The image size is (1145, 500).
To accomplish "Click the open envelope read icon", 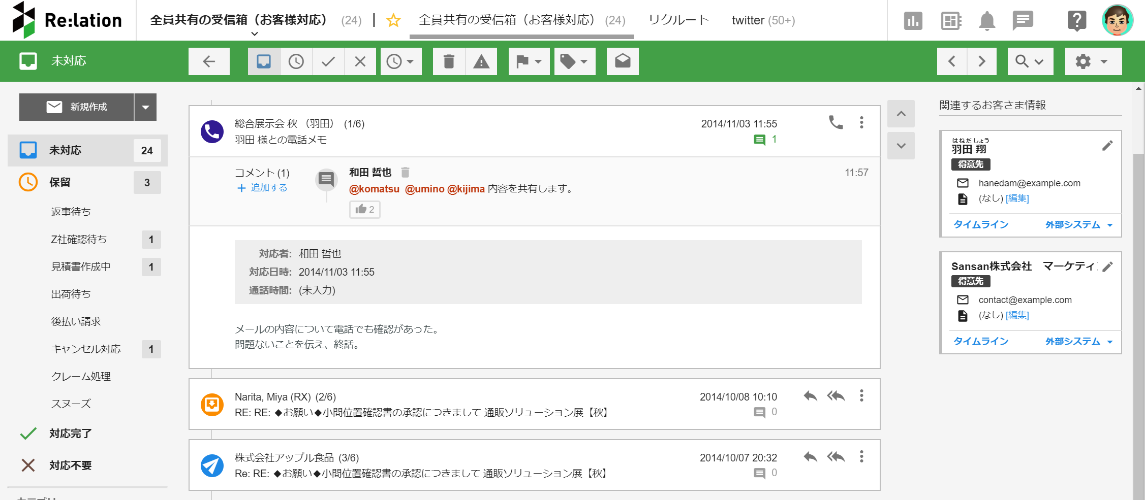I will tap(623, 61).
